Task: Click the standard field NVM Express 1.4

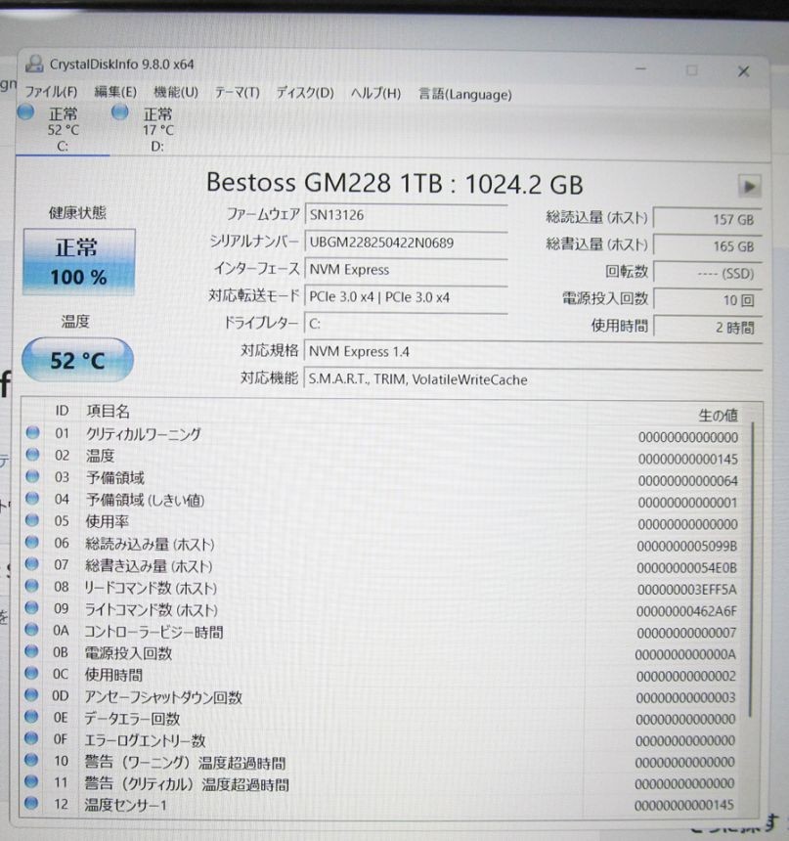Action: 533,352
